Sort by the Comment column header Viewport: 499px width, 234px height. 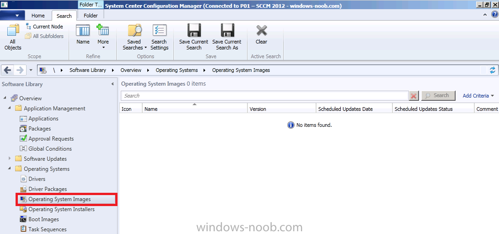[486, 109]
